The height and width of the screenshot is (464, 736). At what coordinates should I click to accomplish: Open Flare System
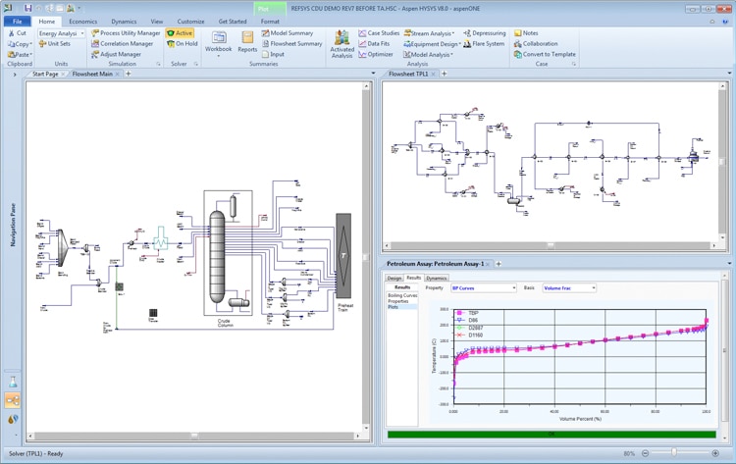click(x=484, y=43)
